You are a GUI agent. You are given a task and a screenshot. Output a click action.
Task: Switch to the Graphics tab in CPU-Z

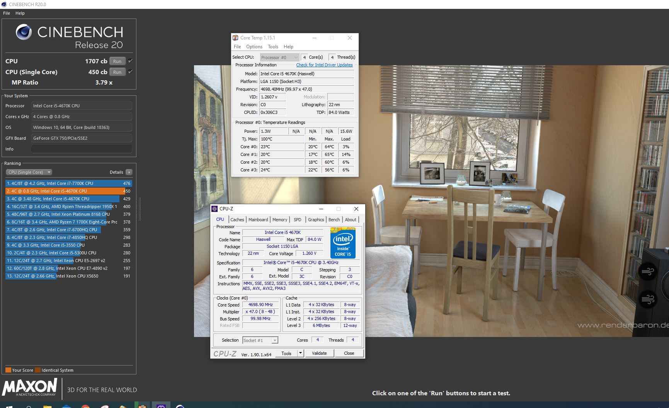316,220
